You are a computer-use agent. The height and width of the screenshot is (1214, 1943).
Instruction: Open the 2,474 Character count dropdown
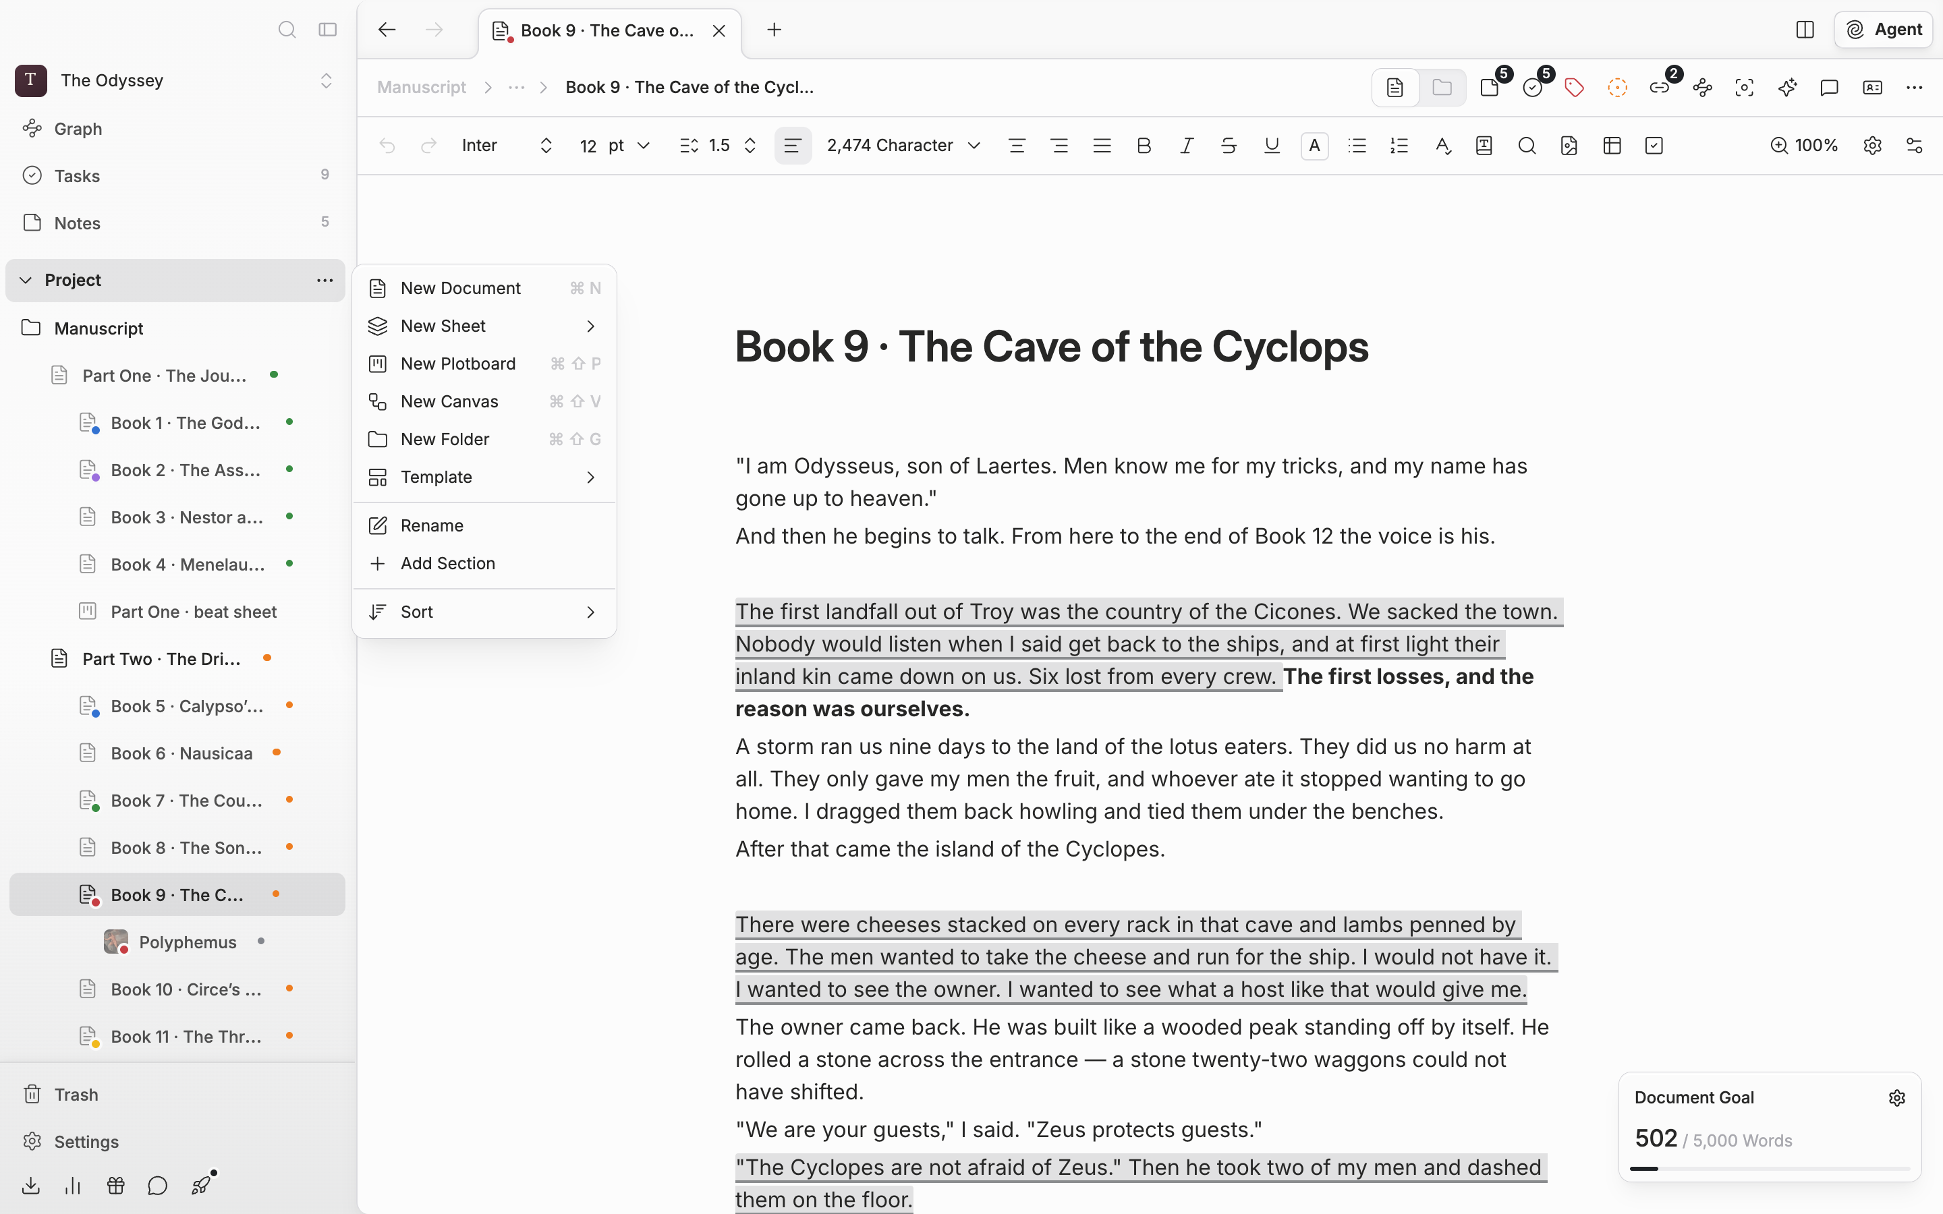tap(903, 145)
